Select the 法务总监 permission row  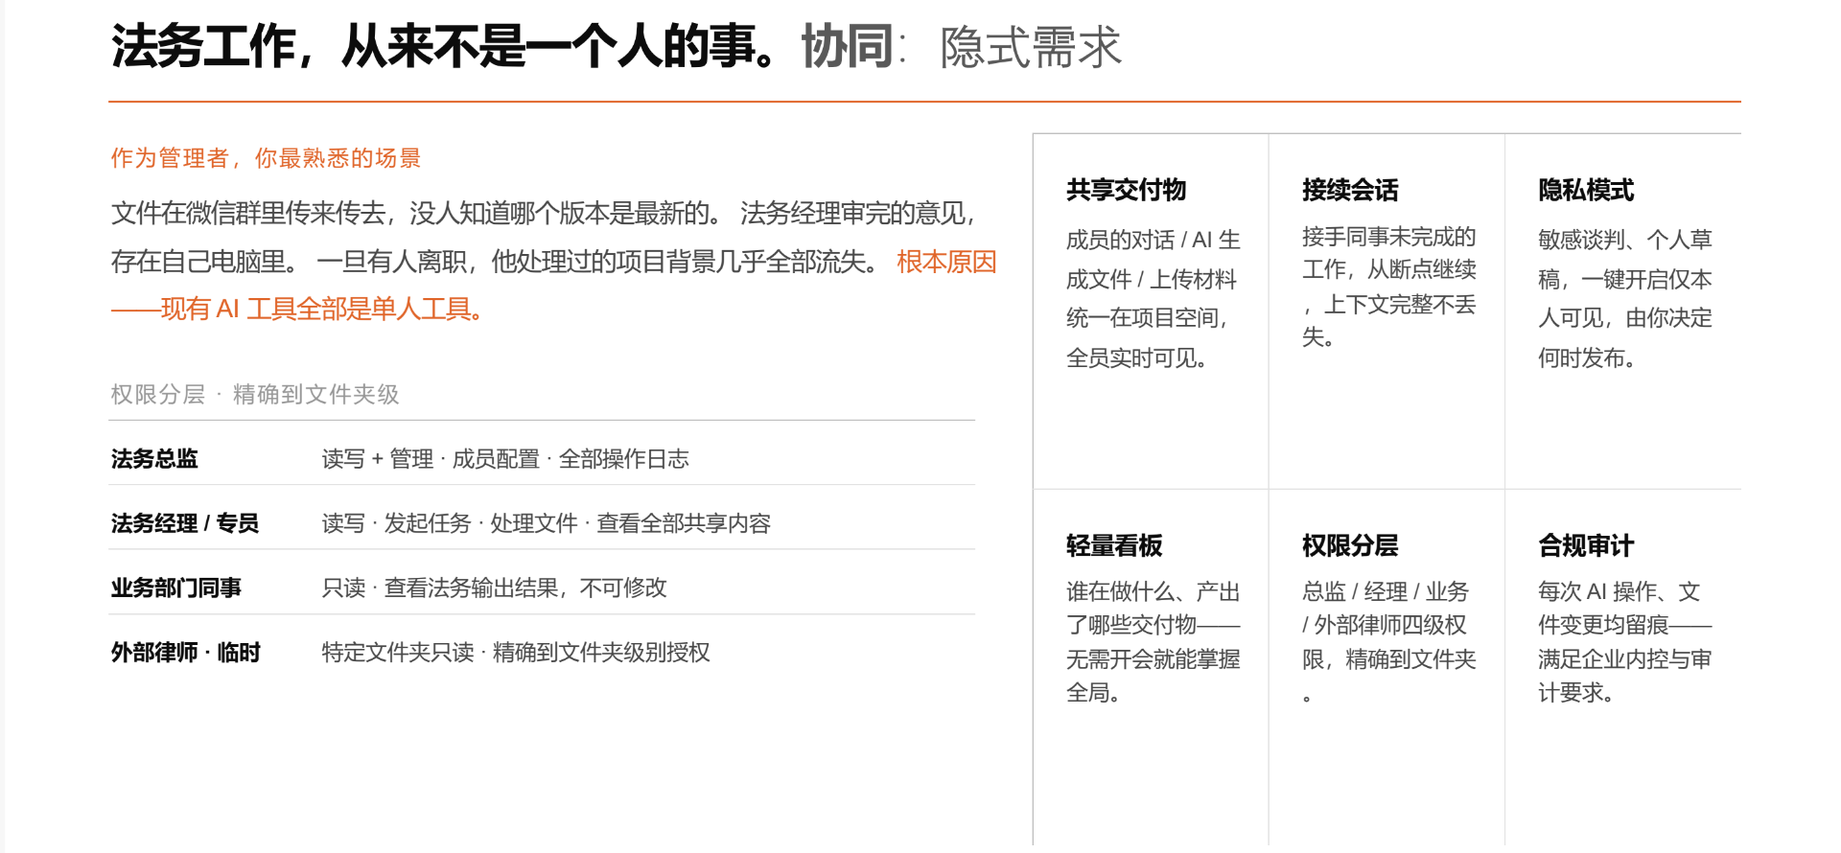[x=542, y=458]
